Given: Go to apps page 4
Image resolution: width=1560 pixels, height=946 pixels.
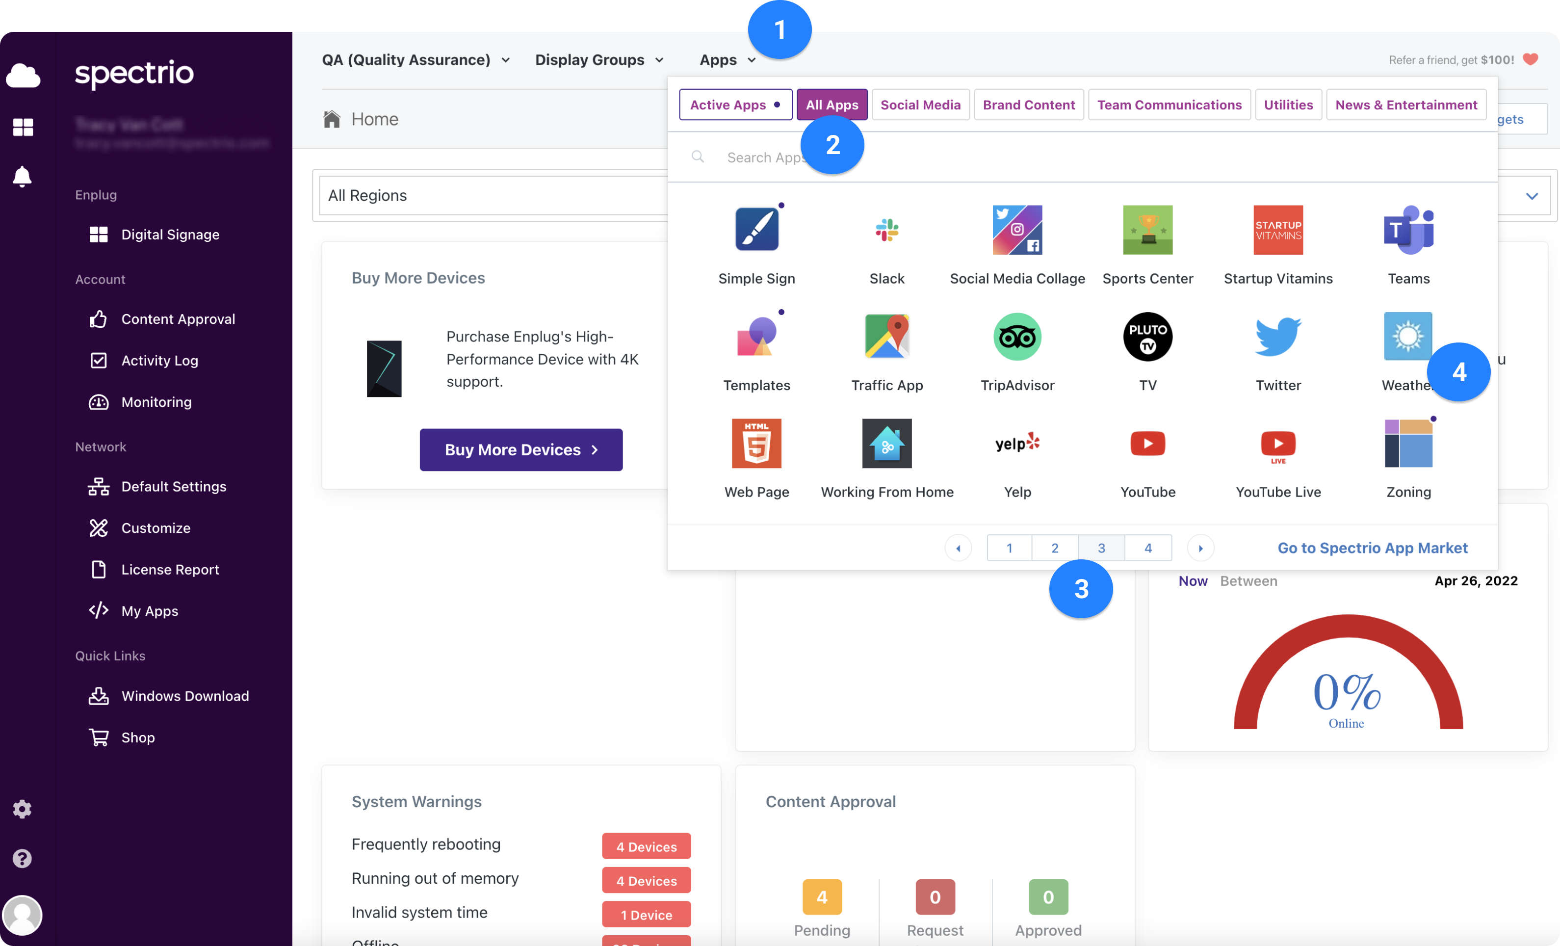Looking at the screenshot, I should point(1148,548).
